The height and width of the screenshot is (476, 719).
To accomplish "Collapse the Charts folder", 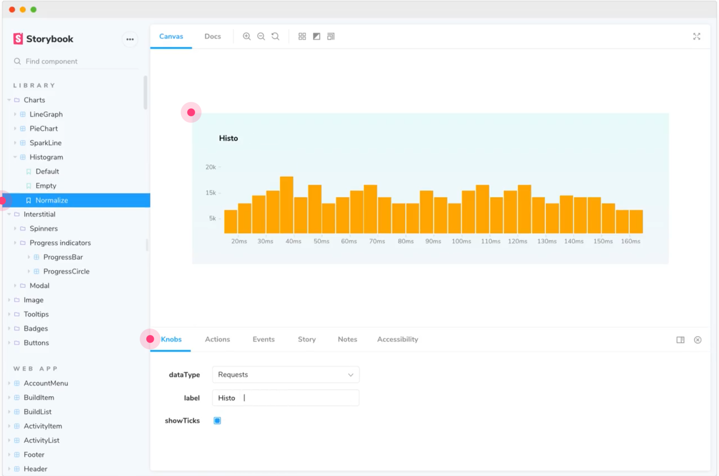I will (10, 100).
